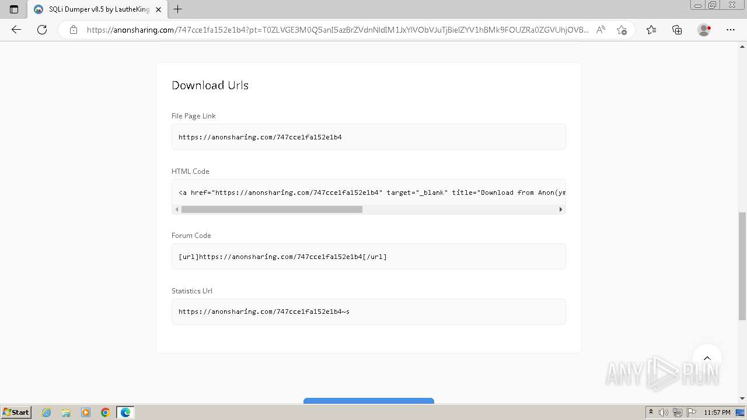Close the SQLi Dumper browser tab

(158, 9)
